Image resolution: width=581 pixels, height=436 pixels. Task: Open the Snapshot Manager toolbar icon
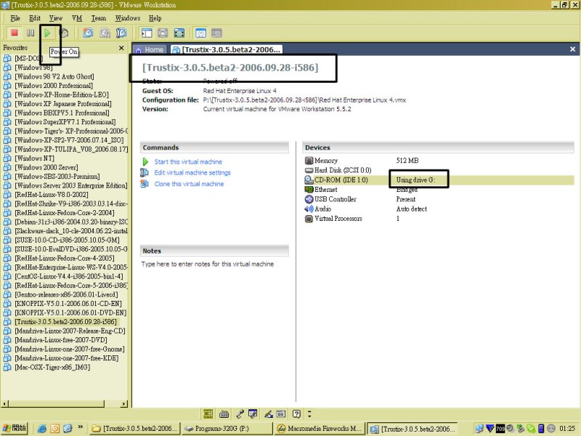click(121, 33)
